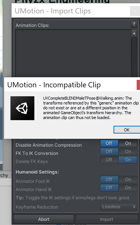Open the Keyframe Reduction Lossless dropdown
This screenshot has height=225, width=140.
click(119, 207)
